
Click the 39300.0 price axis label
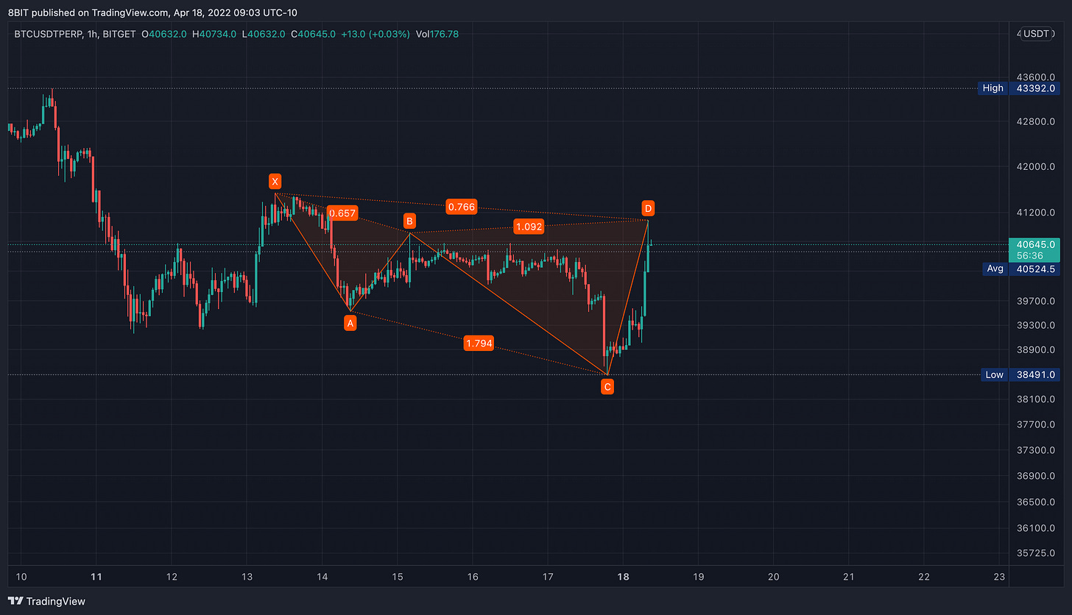[x=1036, y=325]
